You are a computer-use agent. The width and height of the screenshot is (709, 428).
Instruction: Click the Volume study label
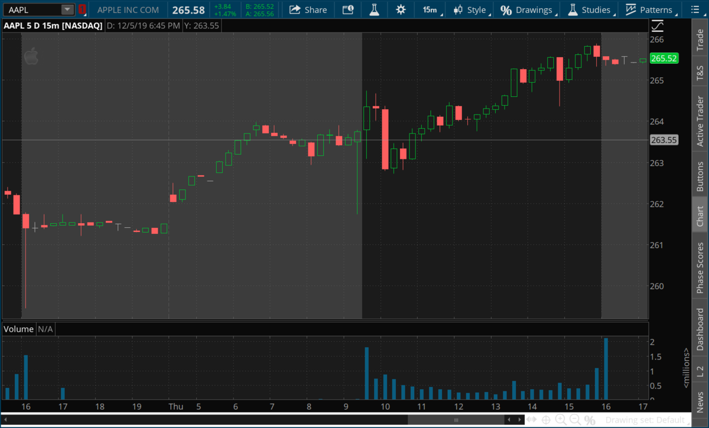[x=18, y=329]
